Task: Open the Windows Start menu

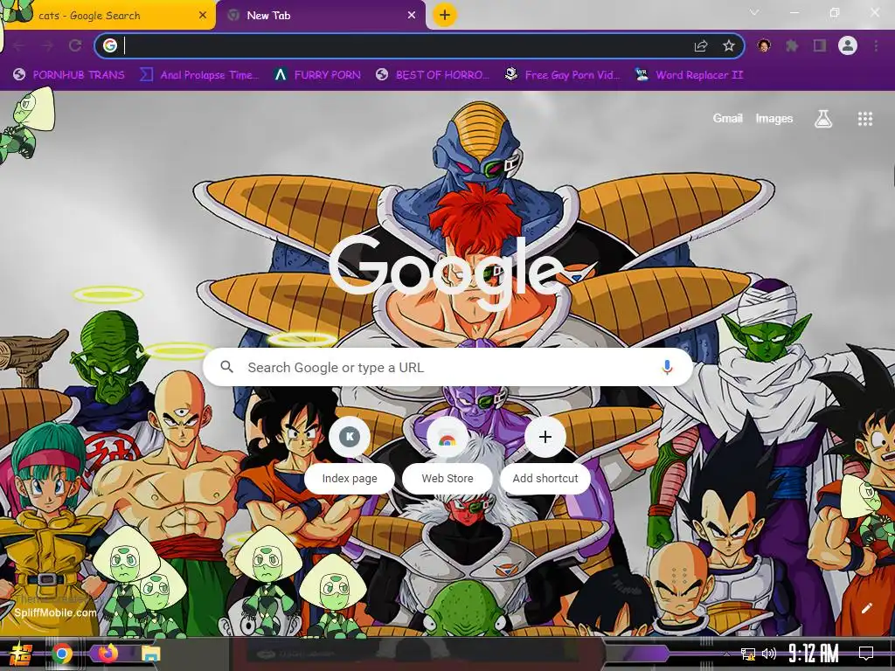Action: [19, 654]
